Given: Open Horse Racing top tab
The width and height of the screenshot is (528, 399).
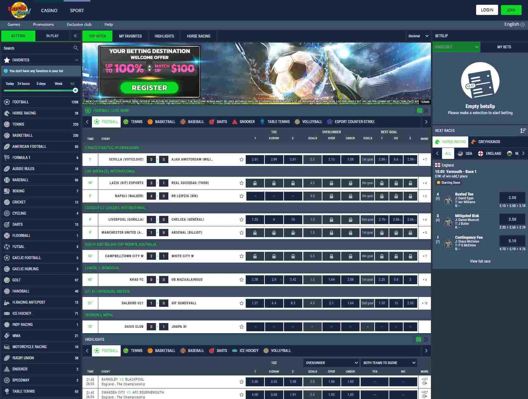Looking at the screenshot, I should click(199, 36).
